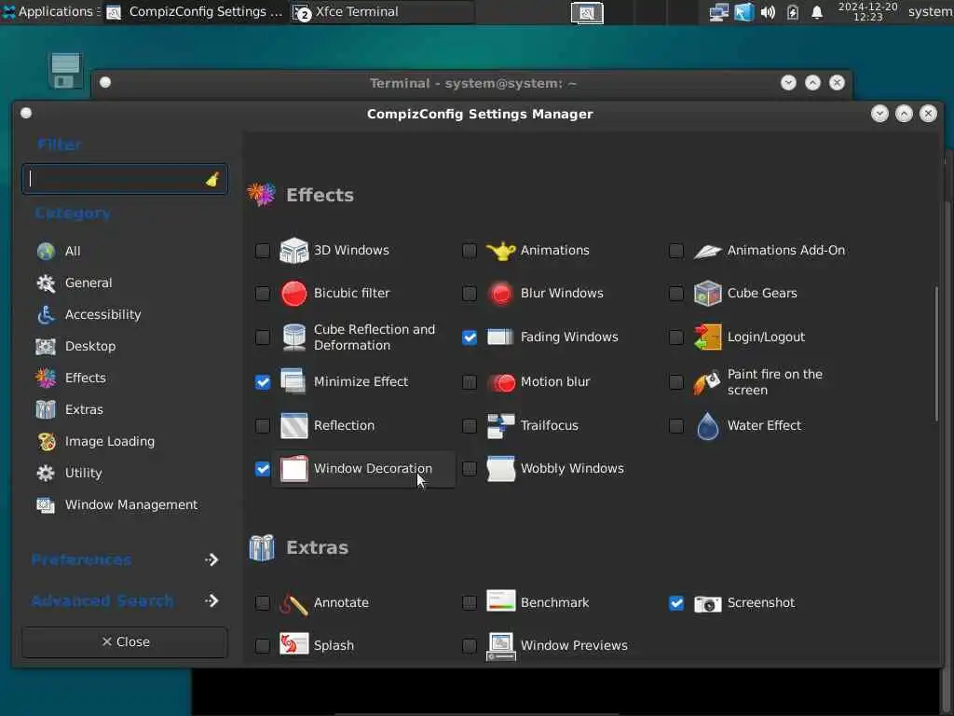This screenshot has height=716, width=954.
Task: Switch to Xfce Terminal taskbar button
Action: coord(382,11)
